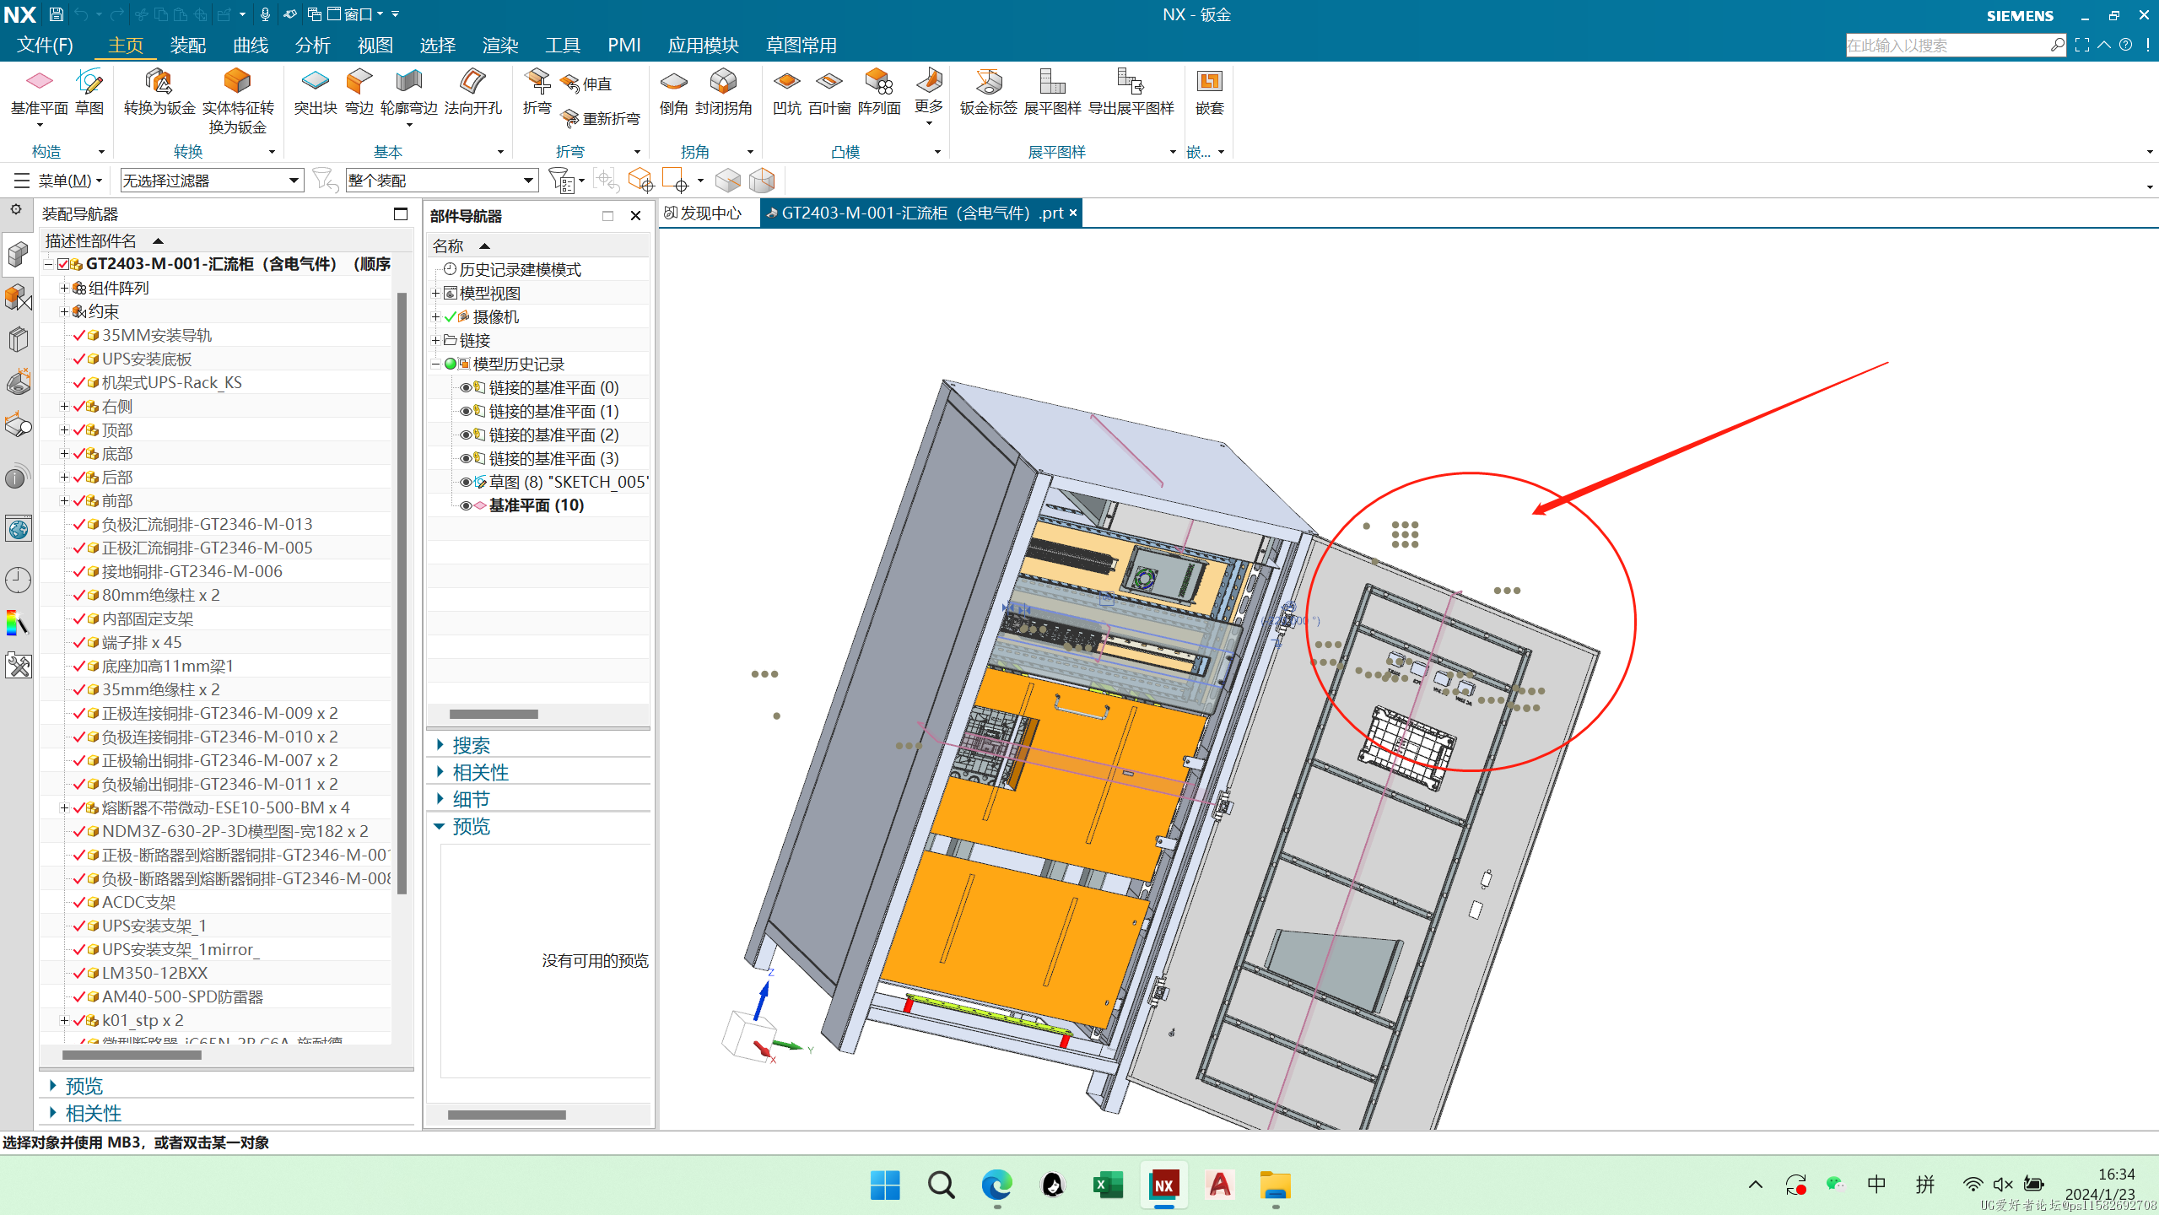Viewport: 2159px width, 1215px height.
Task: Click the 嵌套 nesting tool
Action: pos(1209,91)
